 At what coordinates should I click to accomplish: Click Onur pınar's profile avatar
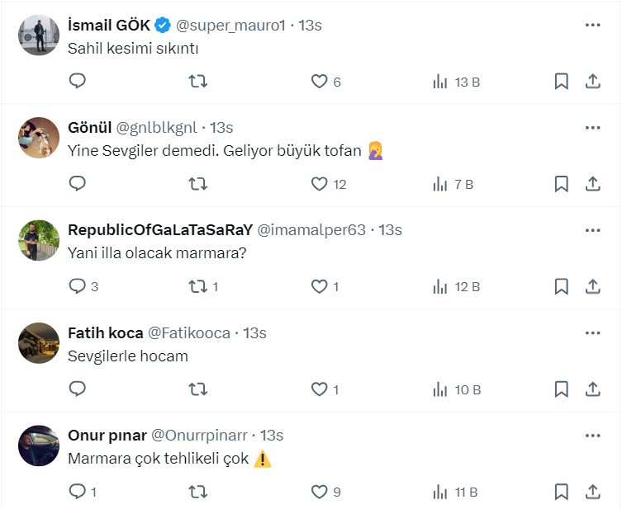39,445
